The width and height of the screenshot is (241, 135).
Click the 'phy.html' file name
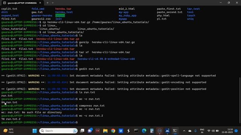163,16
